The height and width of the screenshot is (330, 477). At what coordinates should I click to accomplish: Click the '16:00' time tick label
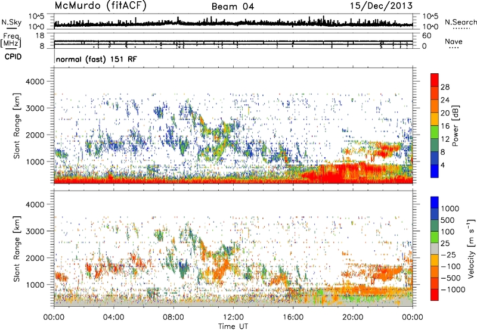coord(293,317)
